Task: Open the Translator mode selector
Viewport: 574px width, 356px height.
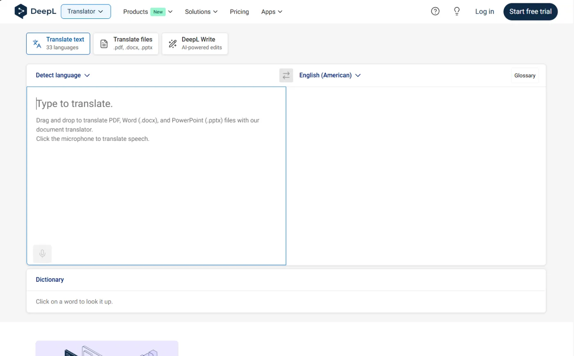Action: pyautogui.click(x=86, y=11)
